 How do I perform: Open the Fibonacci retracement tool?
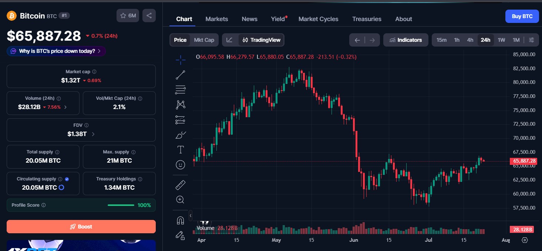[181, 89]
